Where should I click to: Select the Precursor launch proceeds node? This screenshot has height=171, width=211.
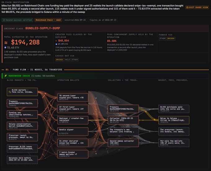point(22,137)
